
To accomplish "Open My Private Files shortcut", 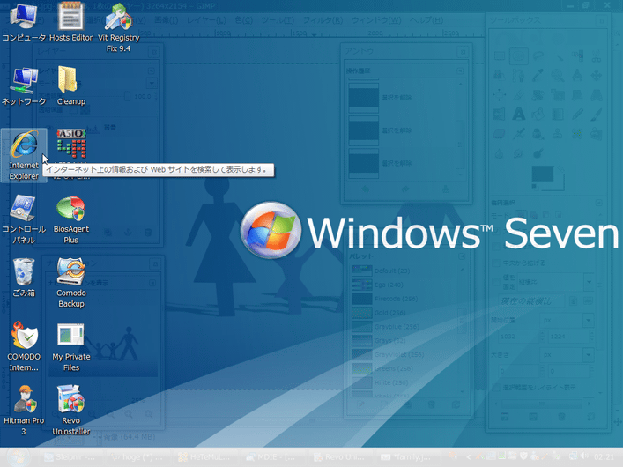I will [x=71, y=347].
